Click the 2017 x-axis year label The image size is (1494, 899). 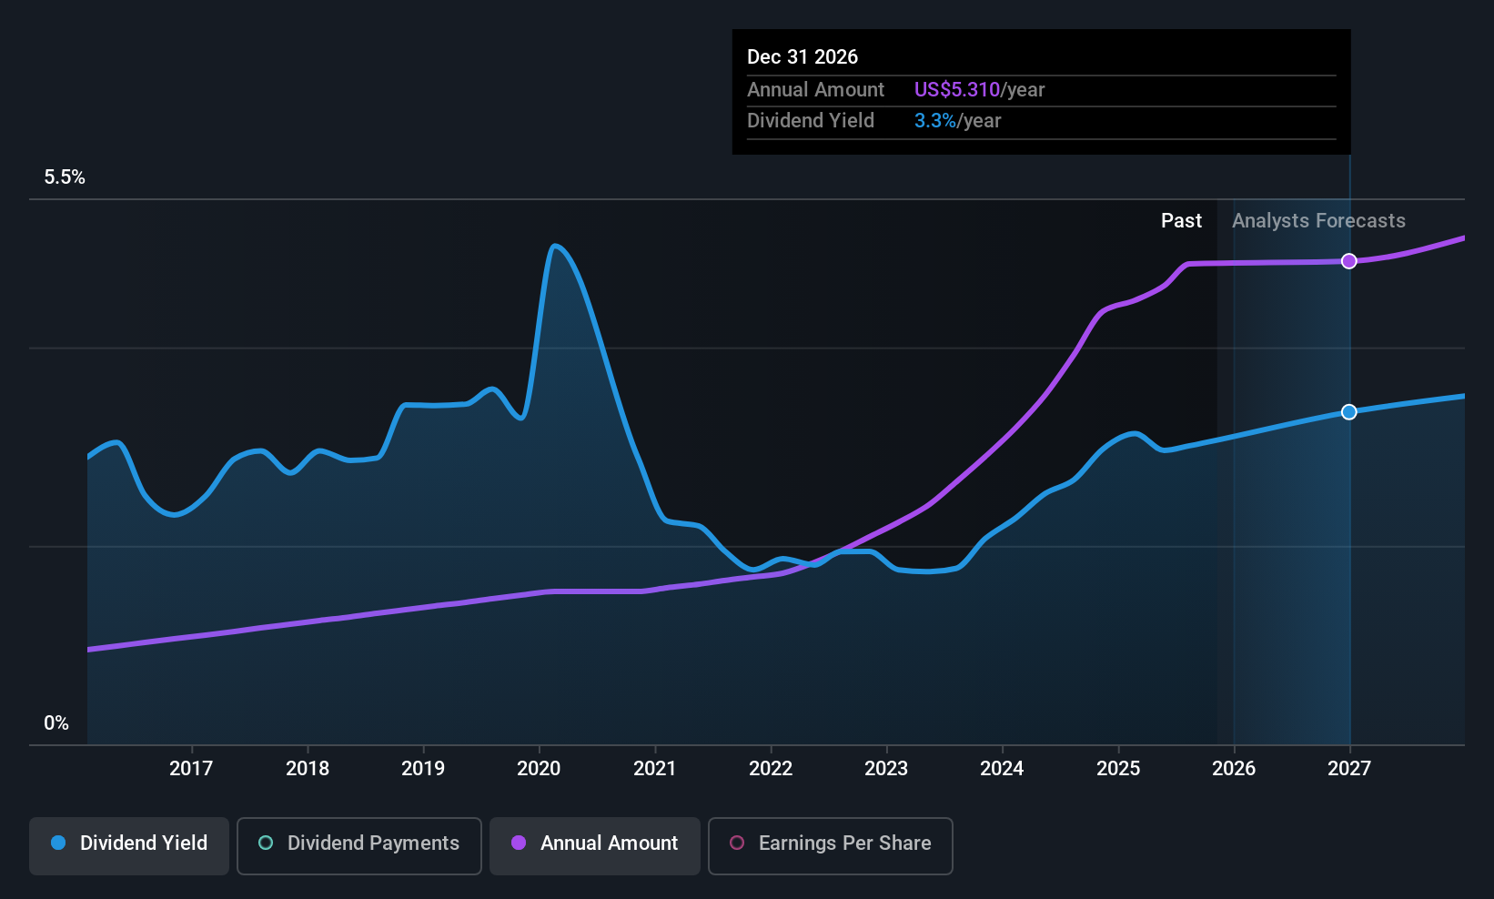[191, 769]
